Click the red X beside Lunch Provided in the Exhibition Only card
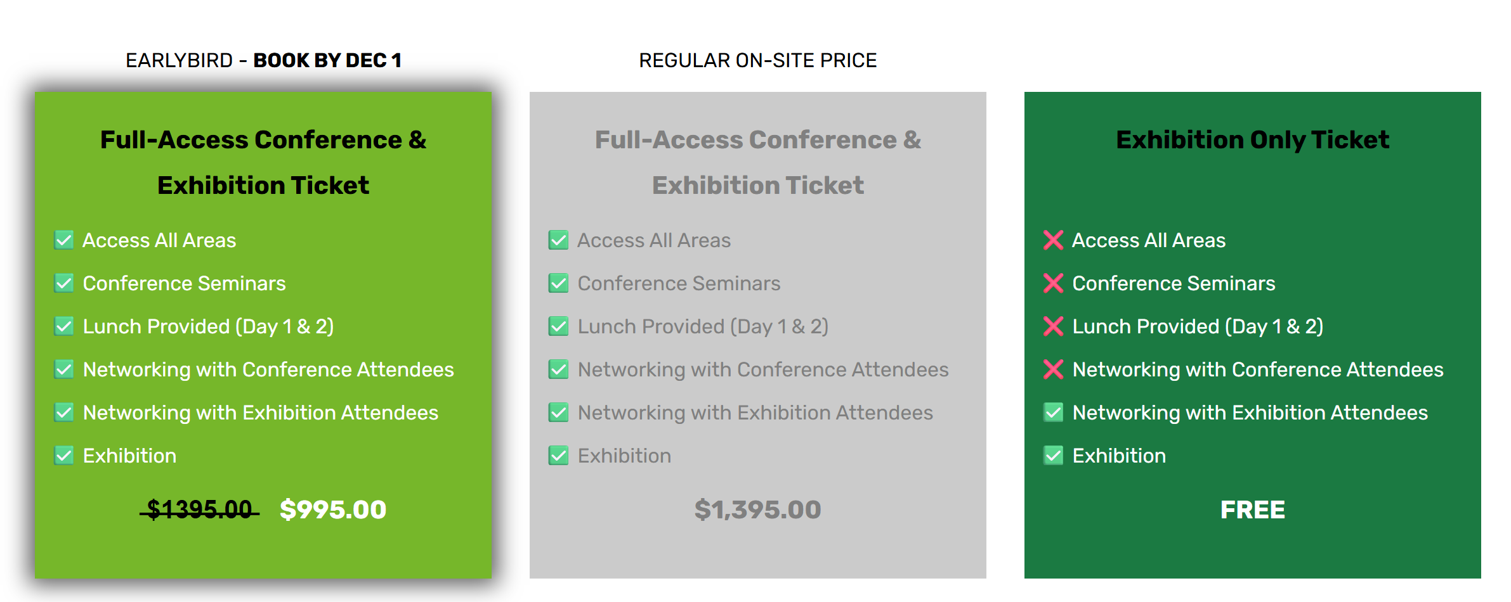Image resolution: width=1511 pixels, height=602 pixels. tap(1053, 326)
